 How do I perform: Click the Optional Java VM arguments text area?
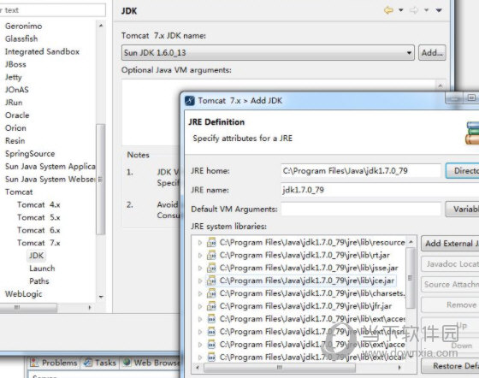(x=278, y=113)
